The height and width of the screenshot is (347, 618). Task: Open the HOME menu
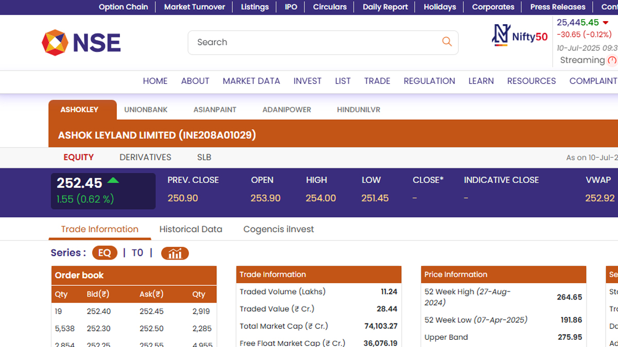point(155,81)
